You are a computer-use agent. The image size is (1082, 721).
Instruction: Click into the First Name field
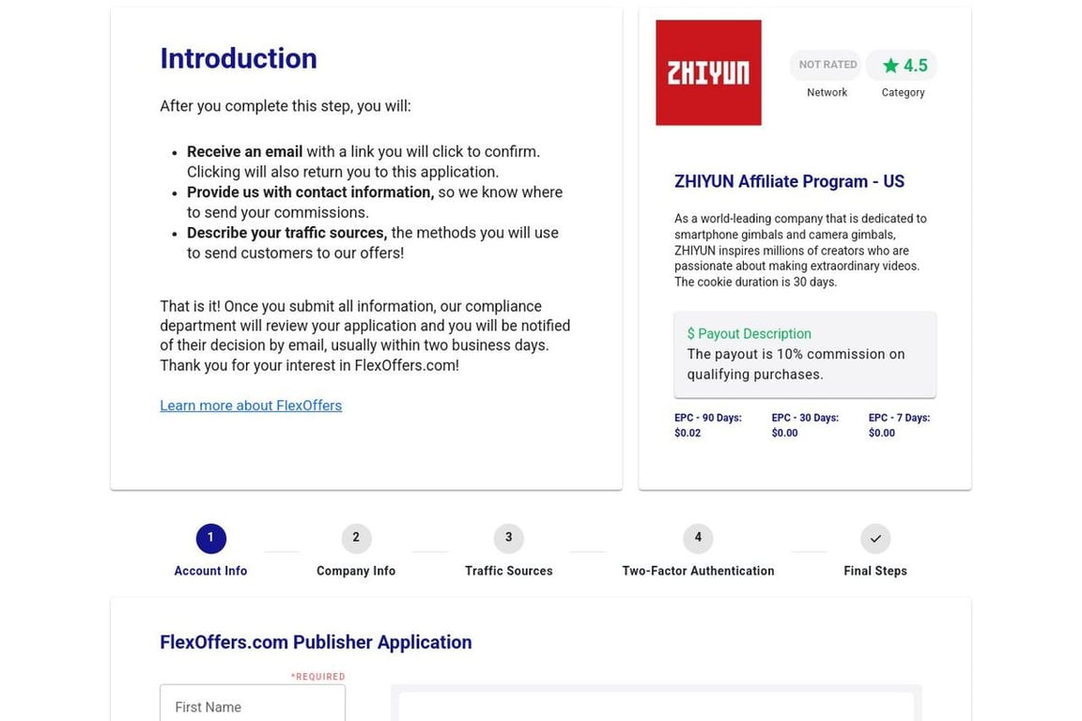click(253, 707)
